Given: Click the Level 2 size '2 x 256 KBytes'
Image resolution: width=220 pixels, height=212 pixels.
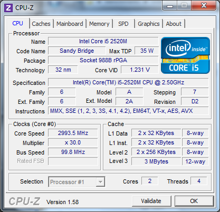Looking at the screenshot, I should pos(156,152).
